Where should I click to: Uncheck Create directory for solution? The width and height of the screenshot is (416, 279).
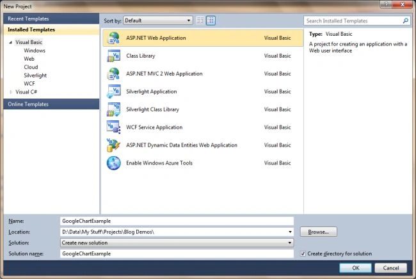click(303, 254)
